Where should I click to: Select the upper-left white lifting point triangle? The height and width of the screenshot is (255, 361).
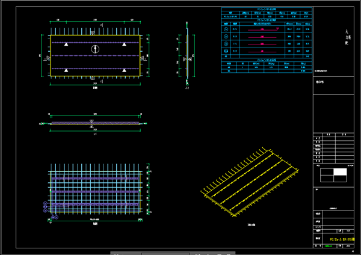66,44
